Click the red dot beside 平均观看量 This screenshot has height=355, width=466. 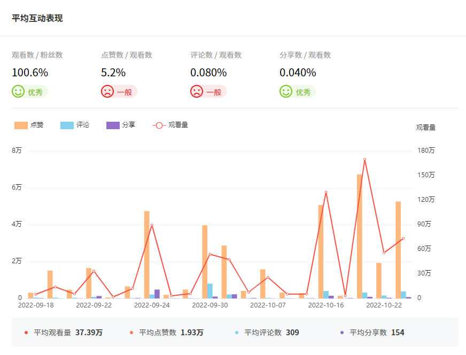pyautogui.click(x=26, y=333)
